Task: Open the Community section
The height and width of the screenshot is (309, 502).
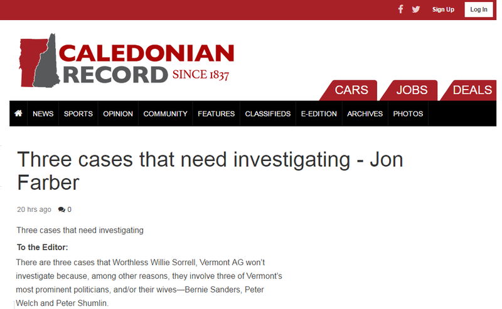Action: 165,113
